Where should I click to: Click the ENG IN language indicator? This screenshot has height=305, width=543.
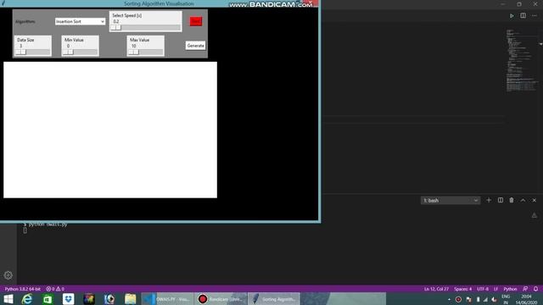tap(506, 299)
